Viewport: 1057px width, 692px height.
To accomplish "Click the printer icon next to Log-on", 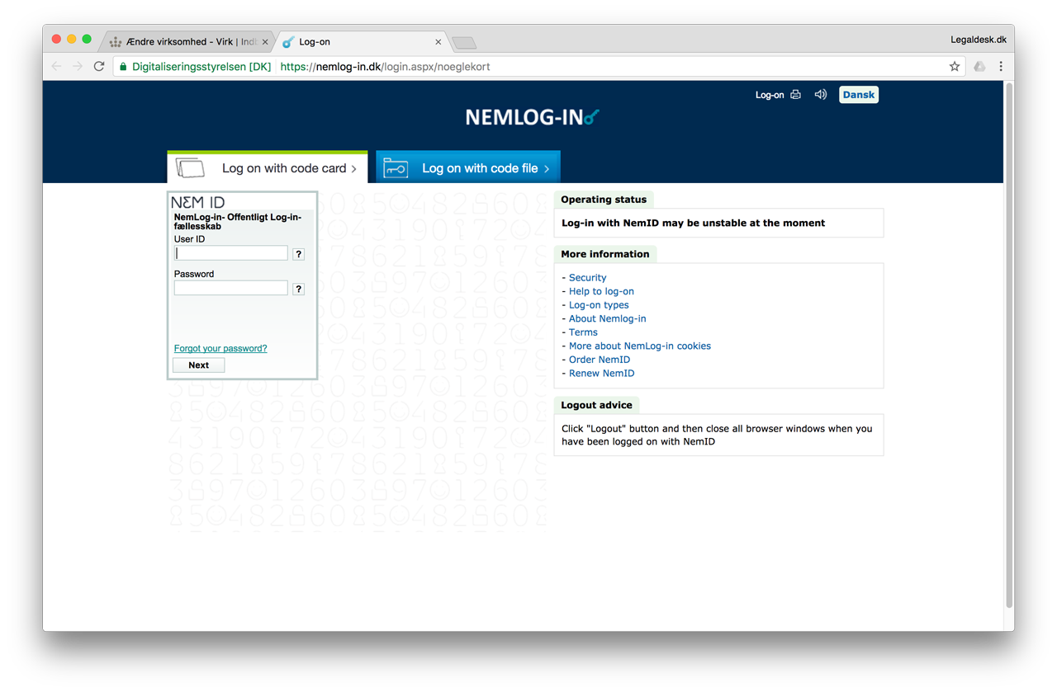I will click(x=795, y=95).
